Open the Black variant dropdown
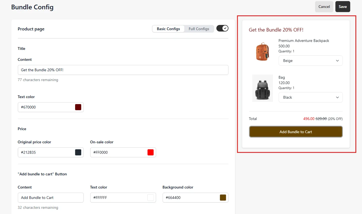This screenshot has height=214, width=362. [310, 97]
